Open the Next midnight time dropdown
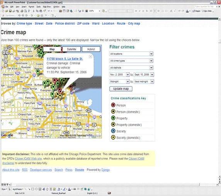This screenshot has width=221, height=196. pyautogui.click(x=144, y=81)
